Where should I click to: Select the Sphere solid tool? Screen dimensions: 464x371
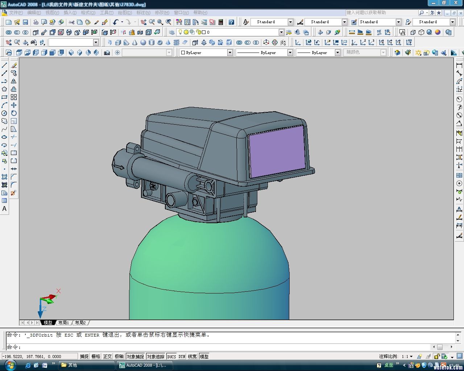(x=143, y=42)
